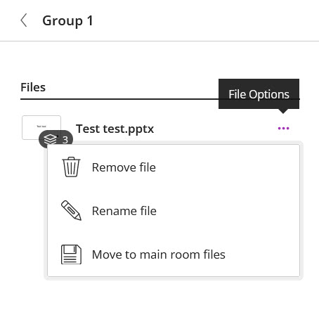Click the tooltip's downward pointer arrow
The image size is (319, 310).
[283, 111]
